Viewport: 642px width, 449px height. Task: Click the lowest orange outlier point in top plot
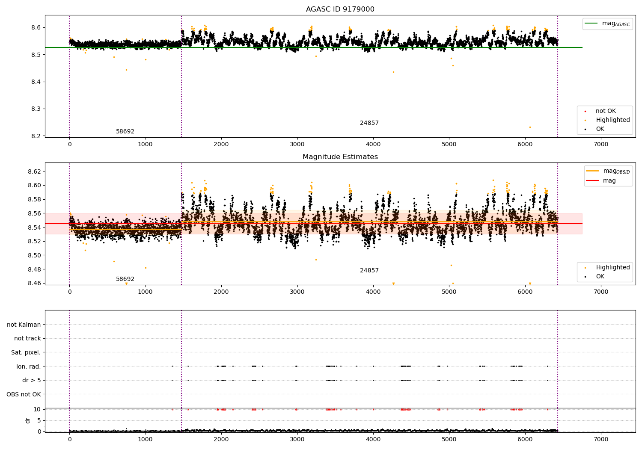coord(529,127)
